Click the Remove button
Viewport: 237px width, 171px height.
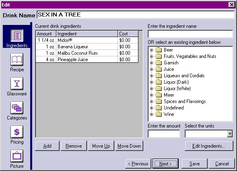74,146
